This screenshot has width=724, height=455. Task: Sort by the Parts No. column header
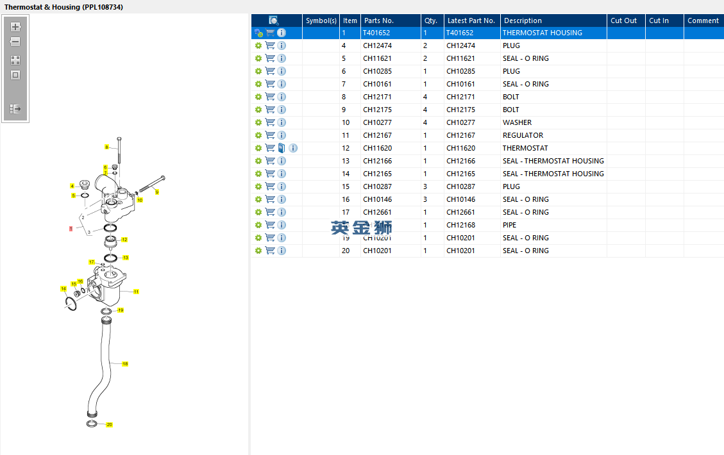tap(391, 21)
